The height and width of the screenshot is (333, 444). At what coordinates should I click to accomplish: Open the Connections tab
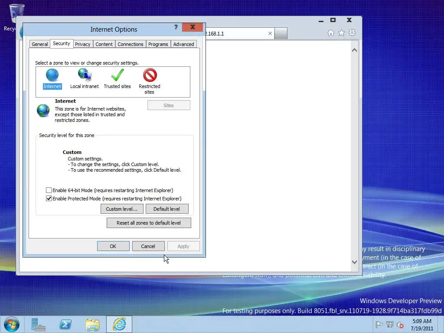click(131, 44)
